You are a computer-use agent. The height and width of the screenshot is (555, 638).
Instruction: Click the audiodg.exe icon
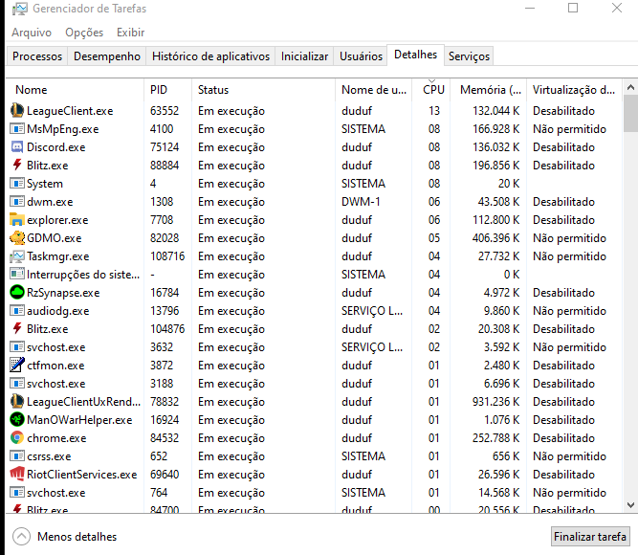(x=16, y=311)
